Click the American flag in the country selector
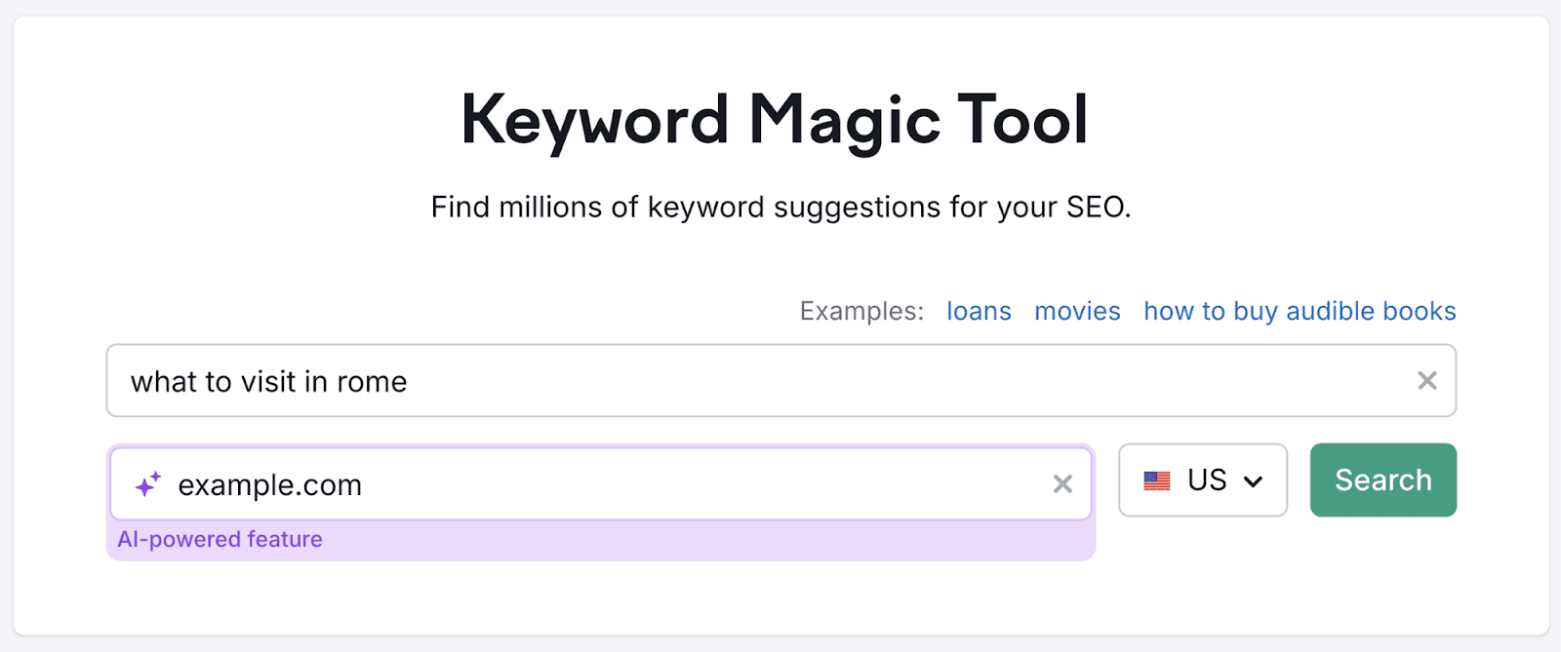Screen dimensions: 1561x652 (1156, 479)
